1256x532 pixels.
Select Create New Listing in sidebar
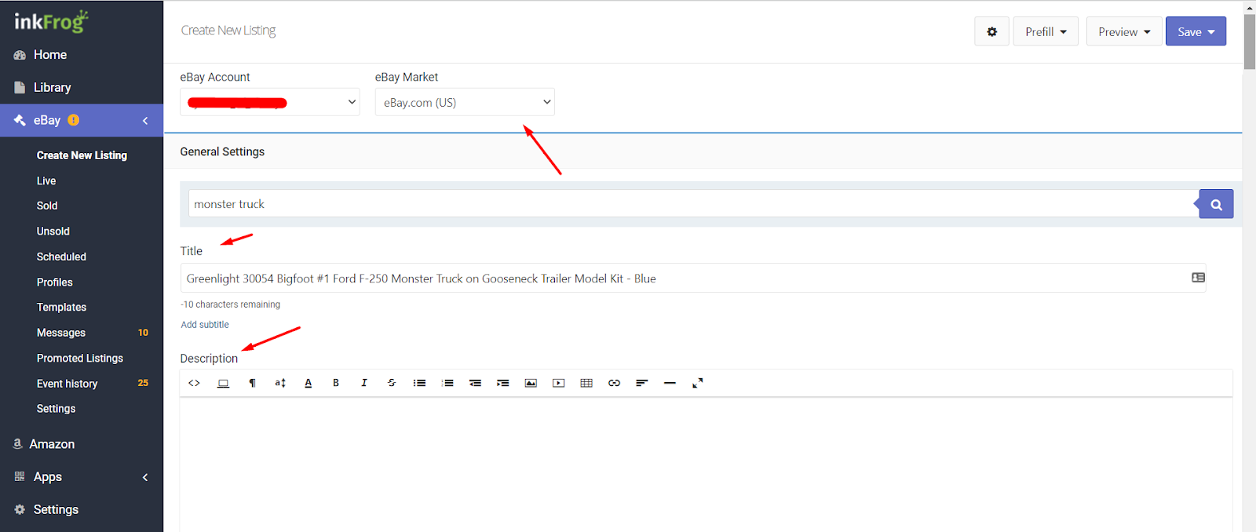pos(82,155)
